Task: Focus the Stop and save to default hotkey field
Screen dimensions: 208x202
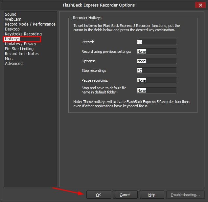Action: (156, 90)
